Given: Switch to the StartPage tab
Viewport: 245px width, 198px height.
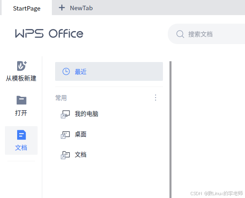Looking at the screenshot, I should [x=27, y=8].
